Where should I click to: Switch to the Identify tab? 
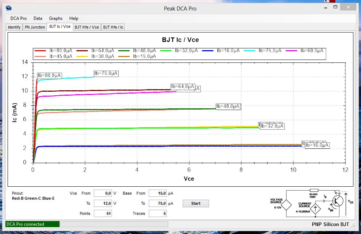[14, 27]
